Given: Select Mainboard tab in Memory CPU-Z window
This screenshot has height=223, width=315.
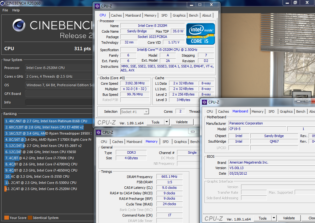Looking at the screenshot, I should (134, 142).
